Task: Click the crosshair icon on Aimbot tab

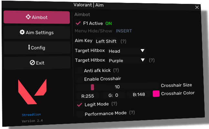Action: pyautogui.click(x=28, y=17)
